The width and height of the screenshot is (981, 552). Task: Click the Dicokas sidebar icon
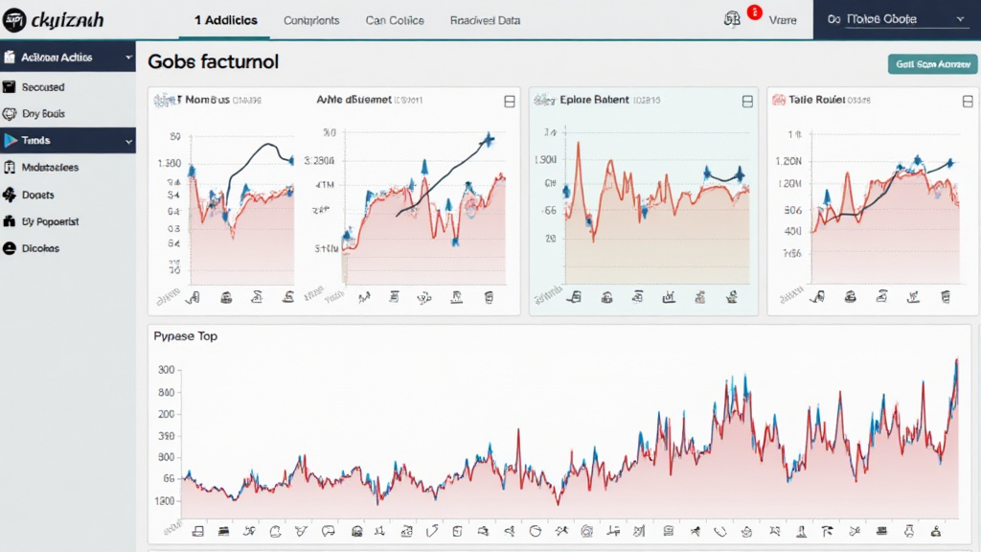(11, 248)
